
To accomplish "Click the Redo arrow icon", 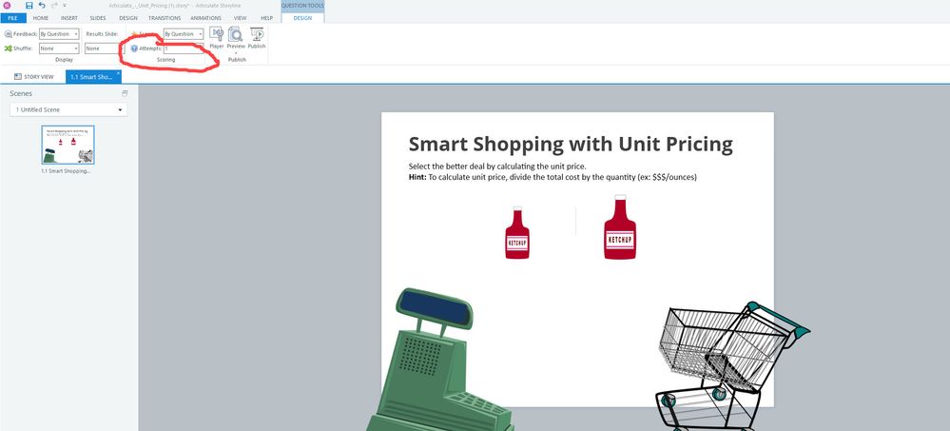I will tap(54, 6).
